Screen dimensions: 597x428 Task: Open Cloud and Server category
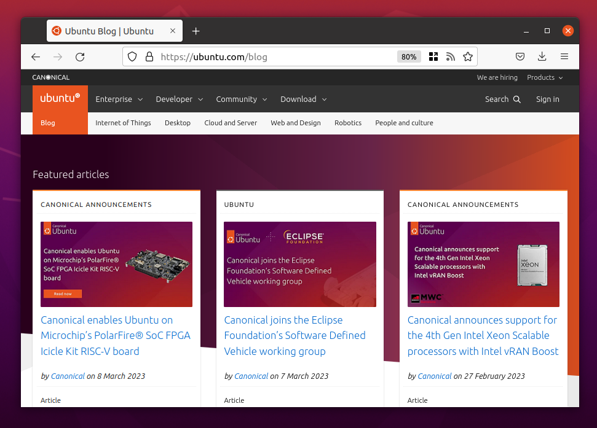231,123
